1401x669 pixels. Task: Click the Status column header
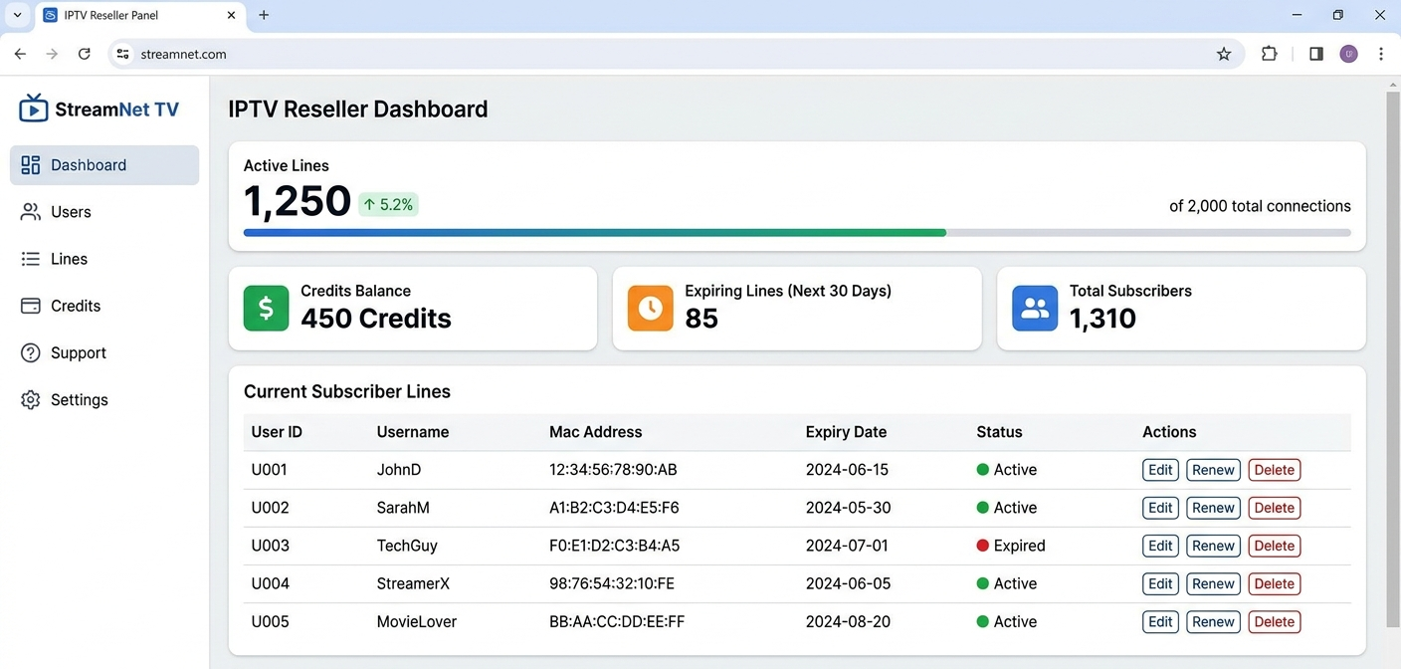[x=999, y=432]
